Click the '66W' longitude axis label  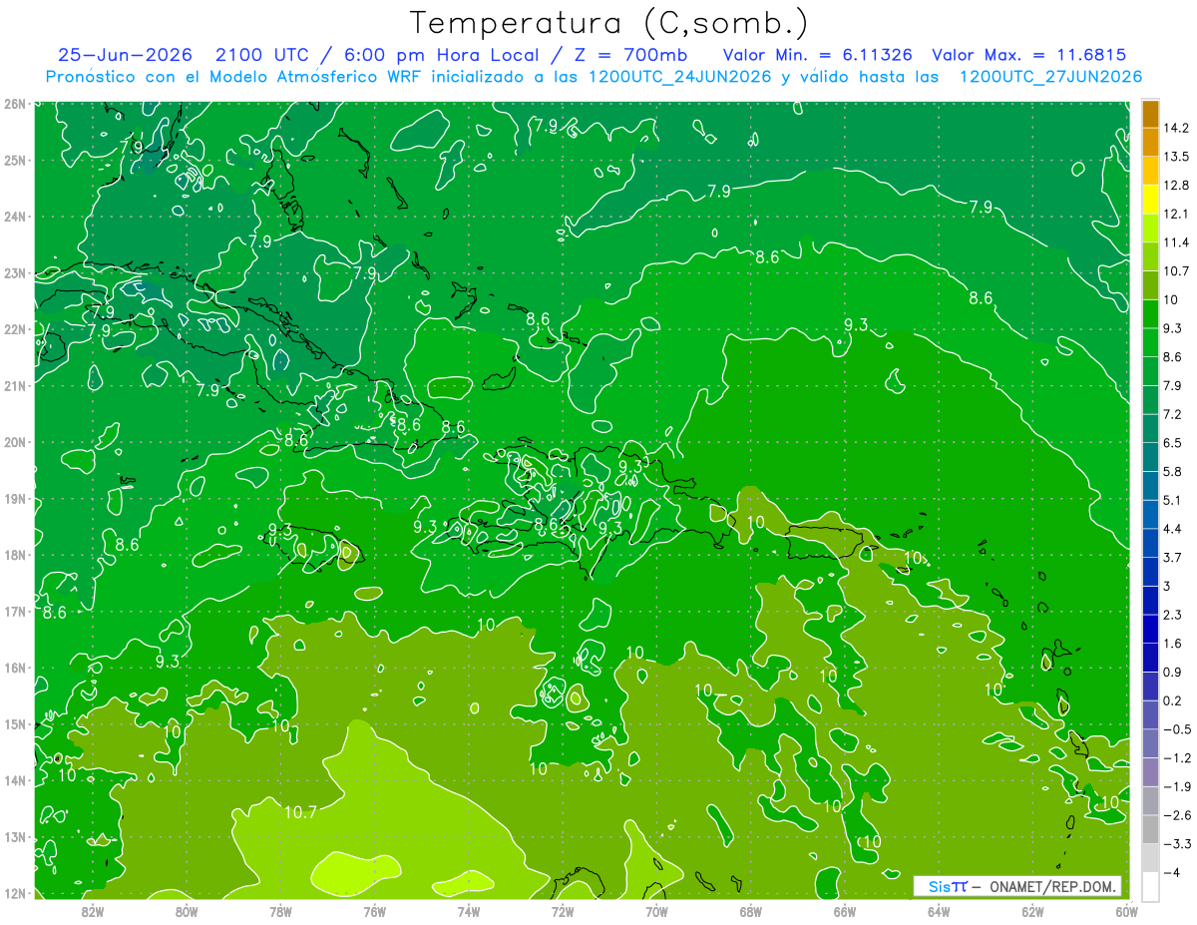pyautogui.click(x=844, y=911)
